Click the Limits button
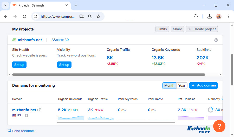 pos(162,29)
